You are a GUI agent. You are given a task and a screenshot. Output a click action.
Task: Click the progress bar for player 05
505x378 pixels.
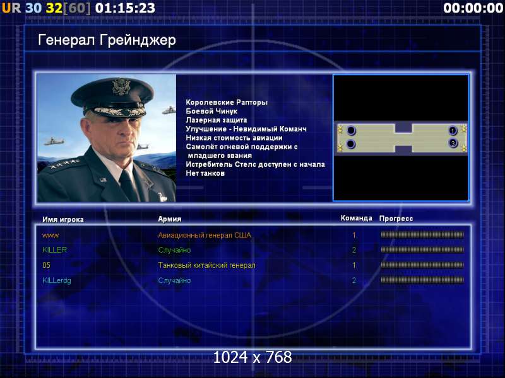[422, 265]
